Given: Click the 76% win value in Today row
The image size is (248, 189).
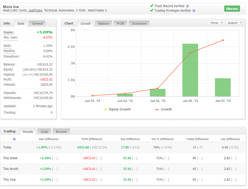Looking at the screenshot, I should point(156,147).
